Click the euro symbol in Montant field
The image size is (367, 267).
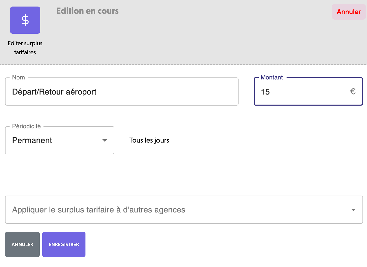coord(353,92)
